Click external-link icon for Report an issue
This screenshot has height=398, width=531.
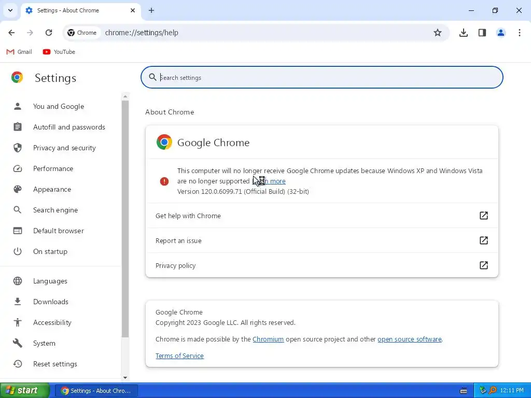pyautogui.click(x=484, y=240)
